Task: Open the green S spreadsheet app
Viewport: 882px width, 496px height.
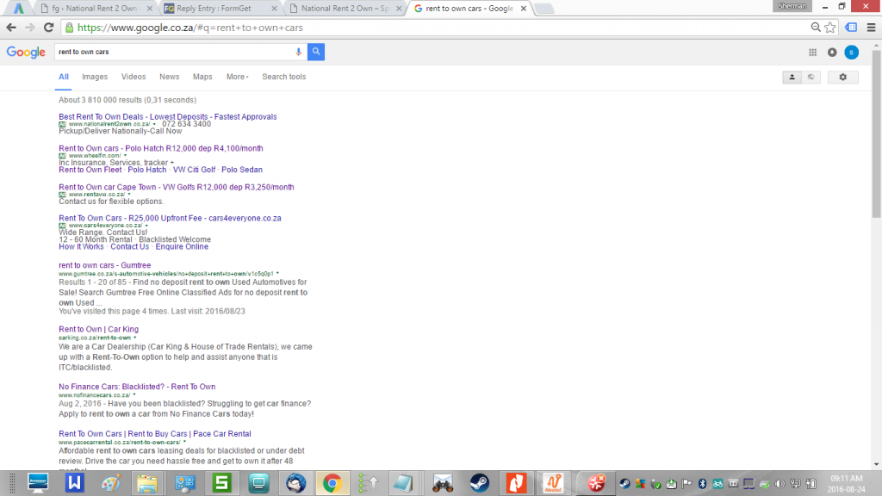Action: (221, 483)
